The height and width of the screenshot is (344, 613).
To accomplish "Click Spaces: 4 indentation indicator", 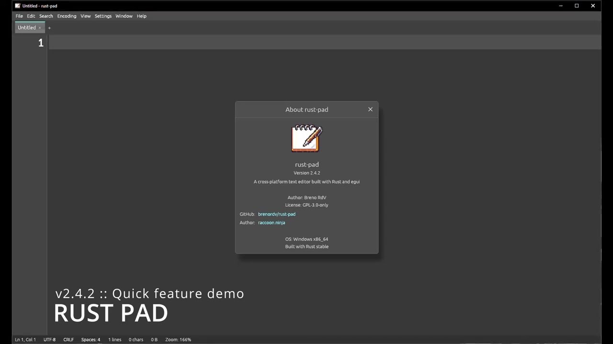I will click(x=91, y=340).
